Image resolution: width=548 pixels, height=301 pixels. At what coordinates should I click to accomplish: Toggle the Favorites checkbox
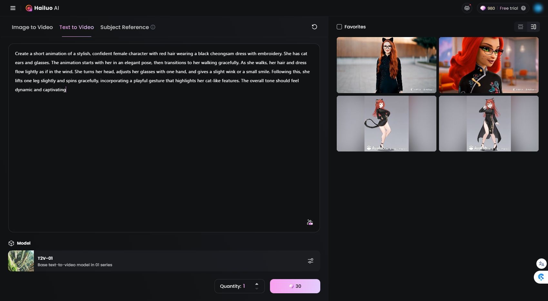point(339,27)
